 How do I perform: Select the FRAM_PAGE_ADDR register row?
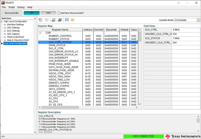coord(88,64)
